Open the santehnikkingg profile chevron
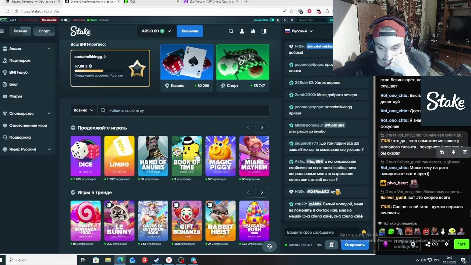This screenshot has width=471, height=265. click(x=105, y=57)
